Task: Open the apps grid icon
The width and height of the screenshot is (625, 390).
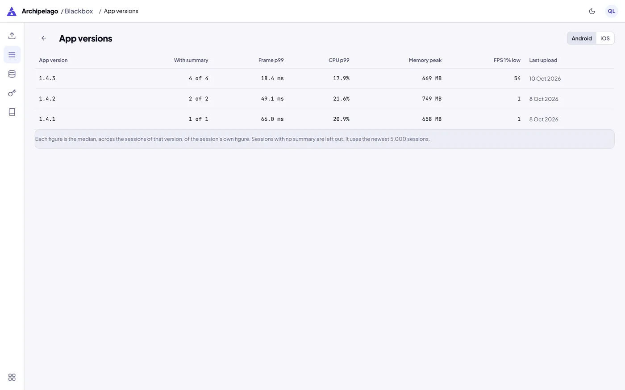Action: [12, 377]
